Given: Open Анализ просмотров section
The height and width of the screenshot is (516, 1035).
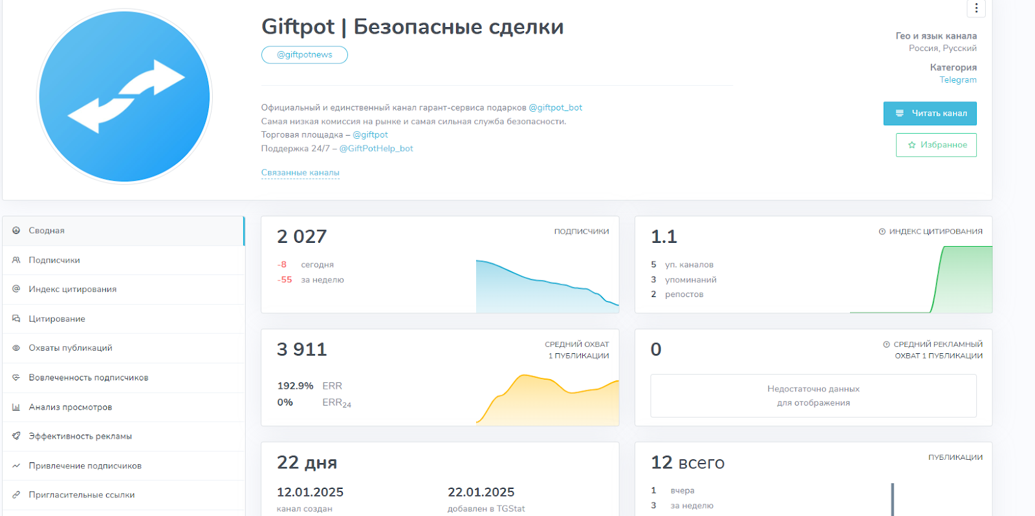Looking at the screenshot, I should click(123, 408).
